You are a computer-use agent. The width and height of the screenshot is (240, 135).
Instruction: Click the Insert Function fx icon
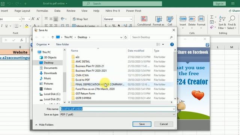21,40
